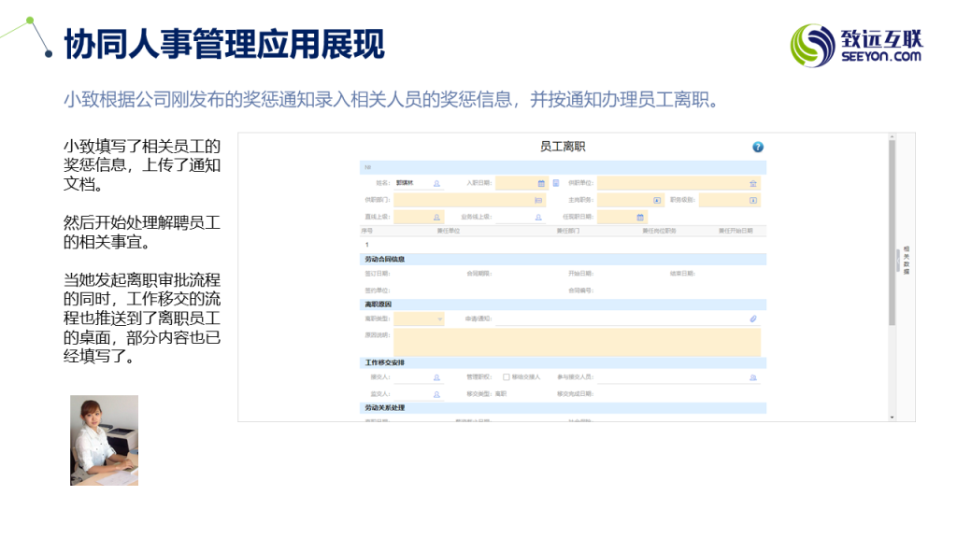Viewport: 957px width, 538px height.
Task: Click the form's vertical scrollbar down arrow
Action: (892, 417)
